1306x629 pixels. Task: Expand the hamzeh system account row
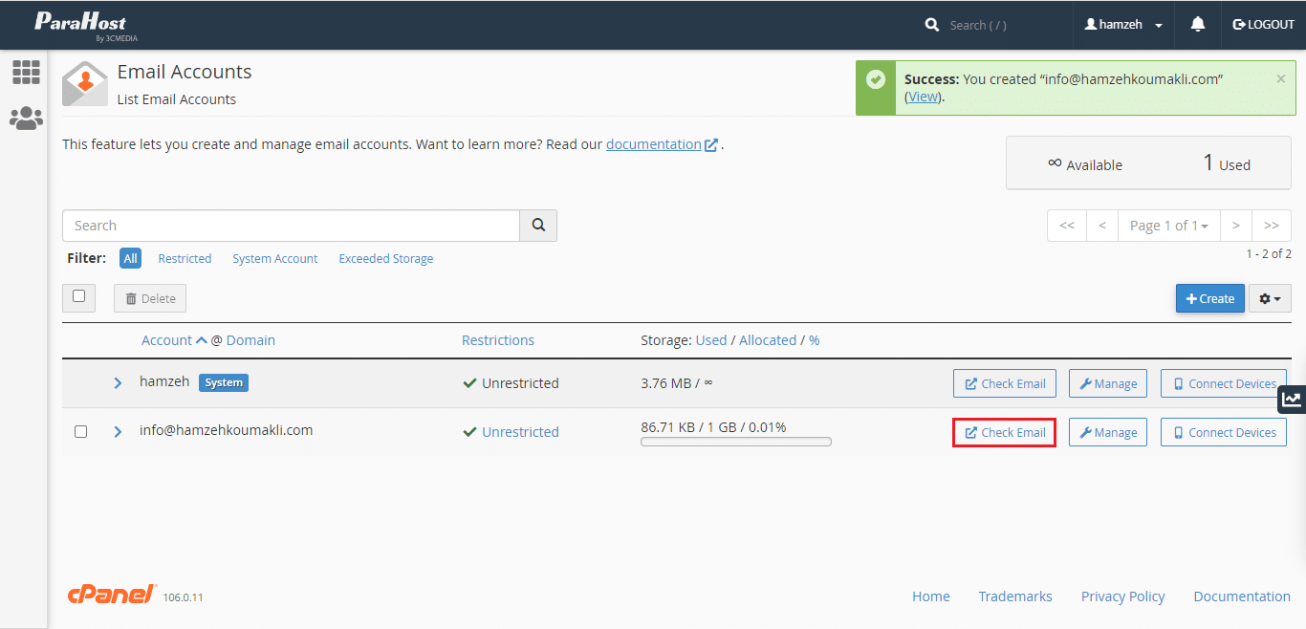118,383
